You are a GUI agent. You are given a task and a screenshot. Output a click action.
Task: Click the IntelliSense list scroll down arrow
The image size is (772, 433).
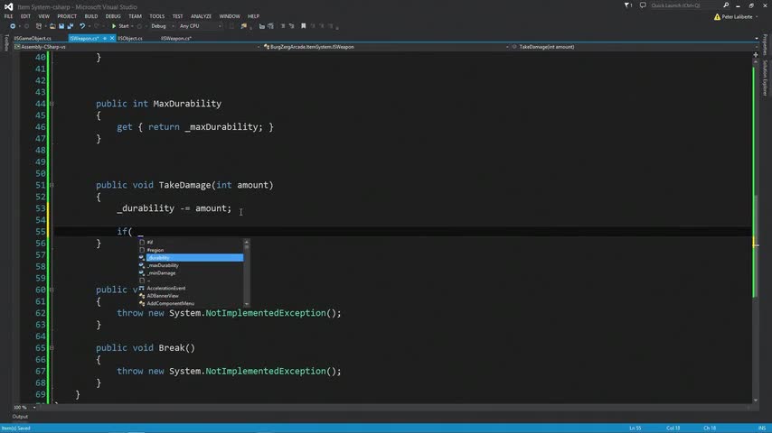click(247, 304)
